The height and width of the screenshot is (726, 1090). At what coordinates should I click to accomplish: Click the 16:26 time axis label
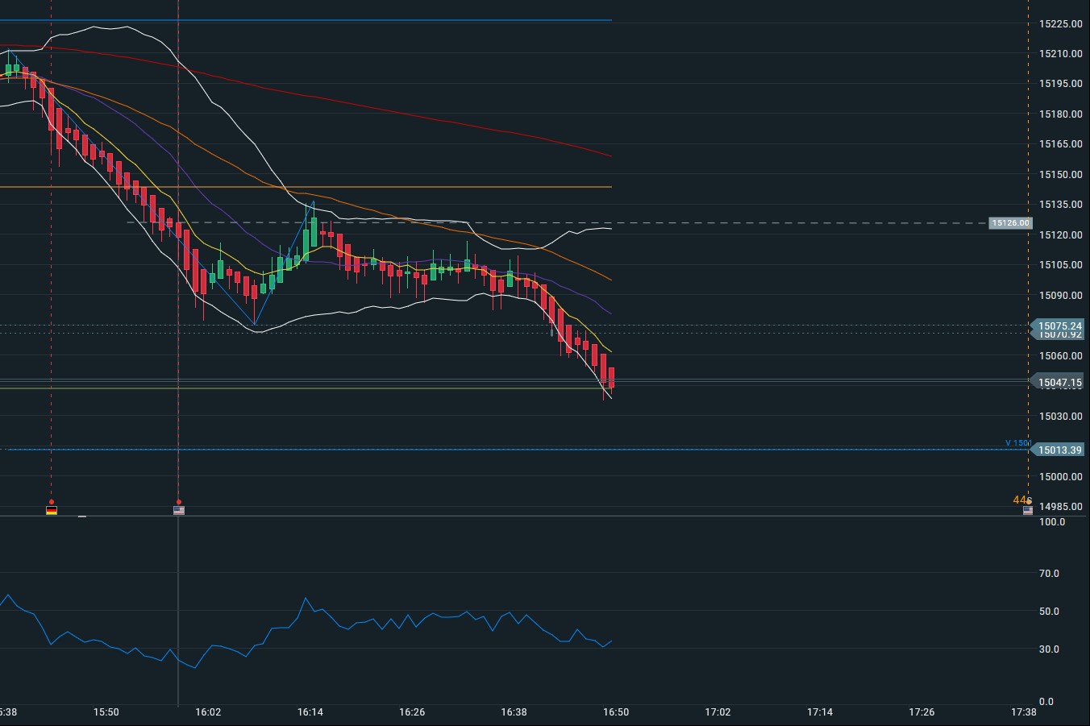[x=412, y=712]
